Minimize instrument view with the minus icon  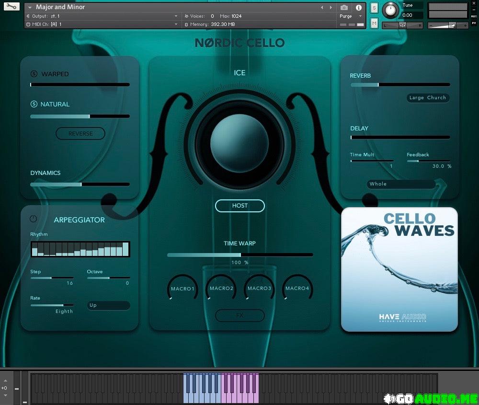point(474,10)
